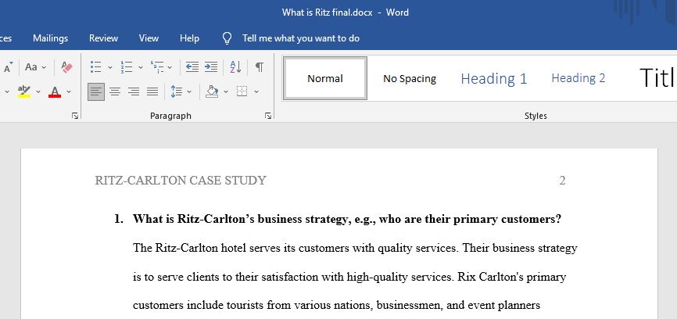Click the Tell me lightbulb icon
The width and height of the screenshot is (677, 319).
(x=227, y=38)
